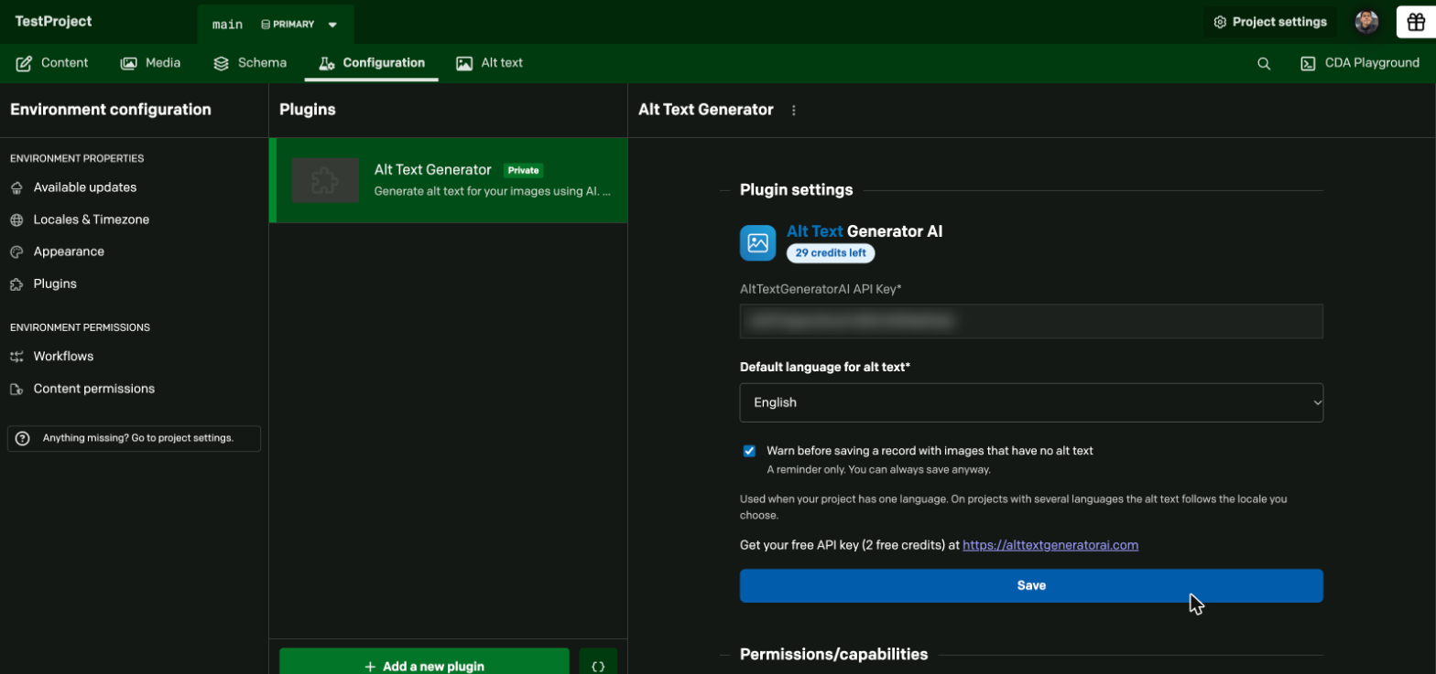
Task: Click Anything missing? Go to project settings
Action: (134, 438)
